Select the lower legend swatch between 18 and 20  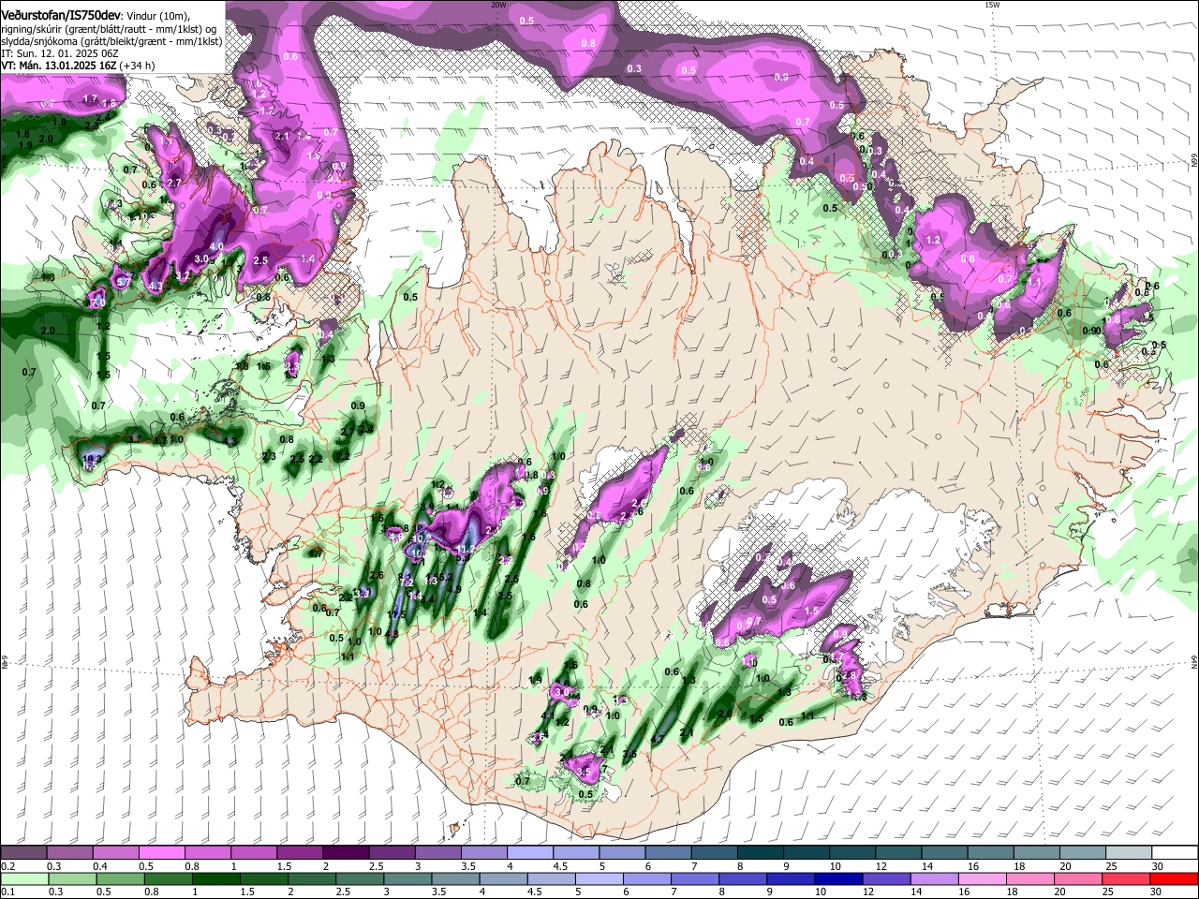tap(1031, 878)
